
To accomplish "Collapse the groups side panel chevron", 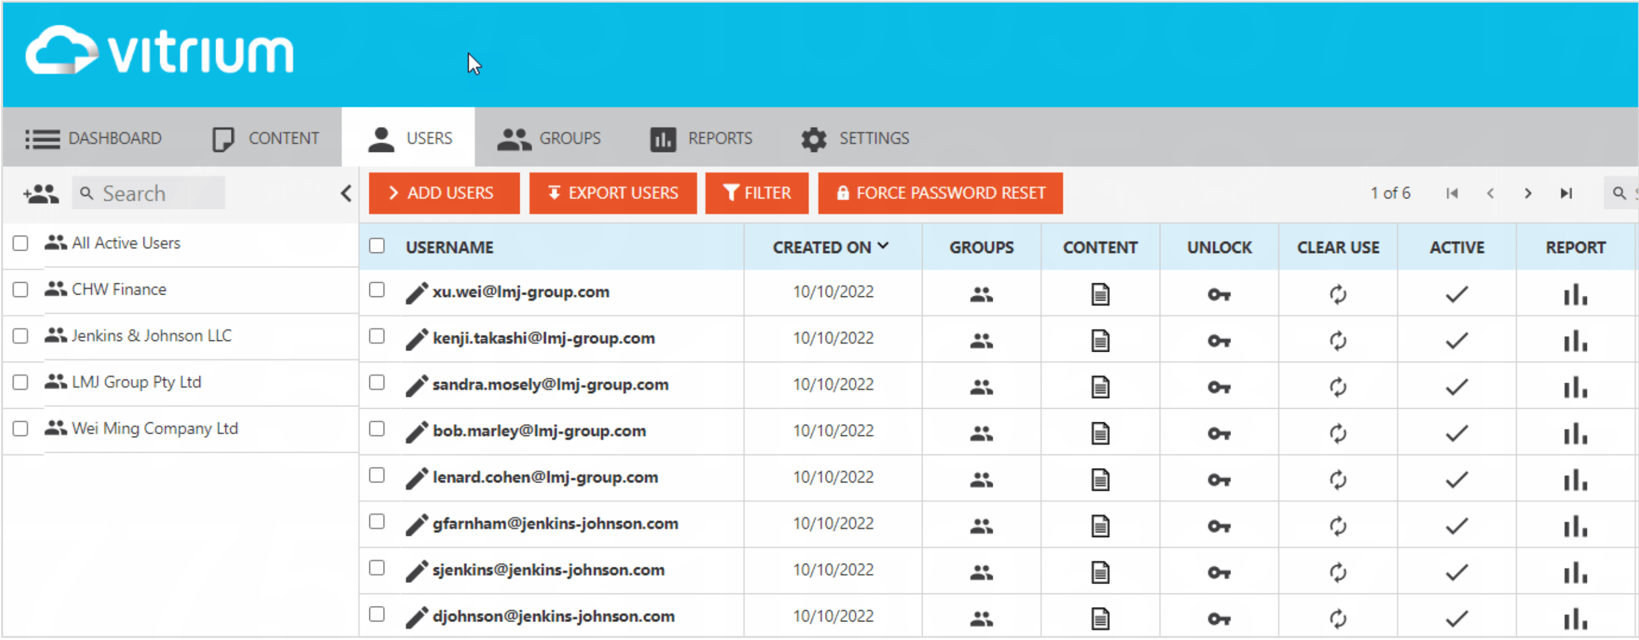I will tap(345, 193).
